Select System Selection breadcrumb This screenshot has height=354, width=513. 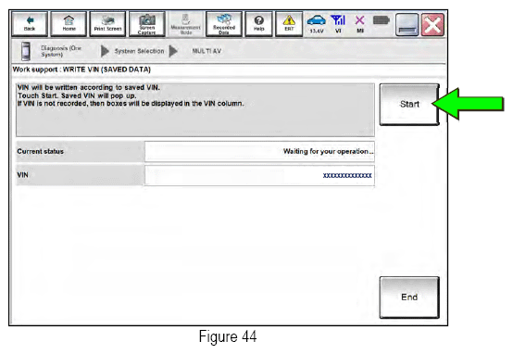click(139, 51)
